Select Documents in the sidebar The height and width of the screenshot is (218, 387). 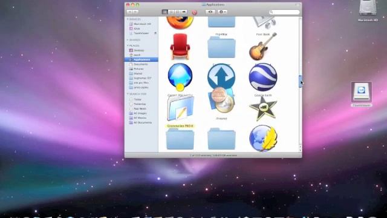[x=141, y=64]
